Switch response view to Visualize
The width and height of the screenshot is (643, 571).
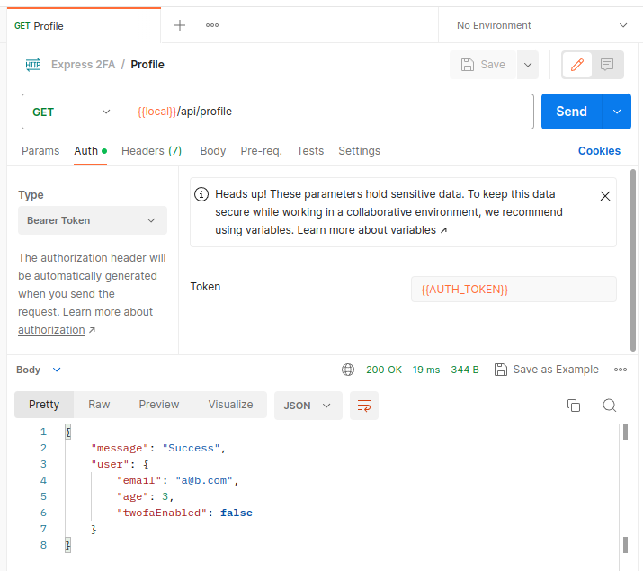[230, 405]
